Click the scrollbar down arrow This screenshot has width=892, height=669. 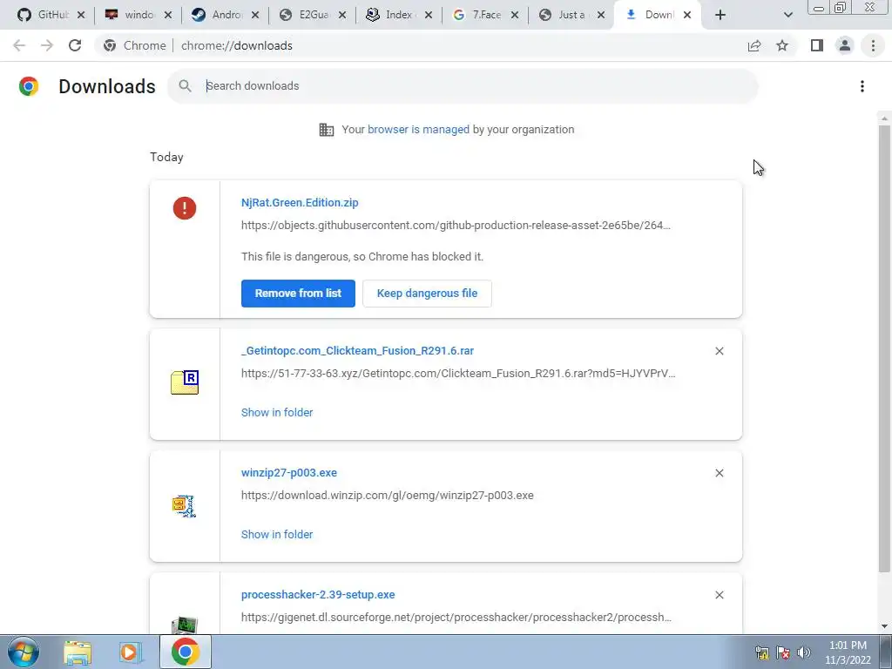883,626
